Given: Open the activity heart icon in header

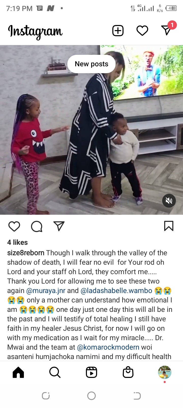Looking at the screenshot, I should [x=142, y=31].
